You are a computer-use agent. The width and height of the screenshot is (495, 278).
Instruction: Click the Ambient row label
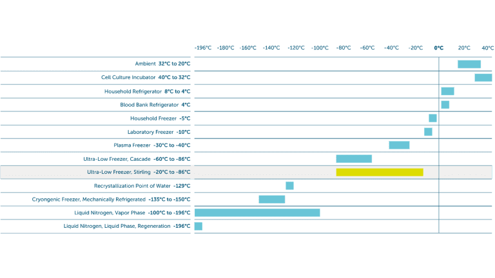162,64
